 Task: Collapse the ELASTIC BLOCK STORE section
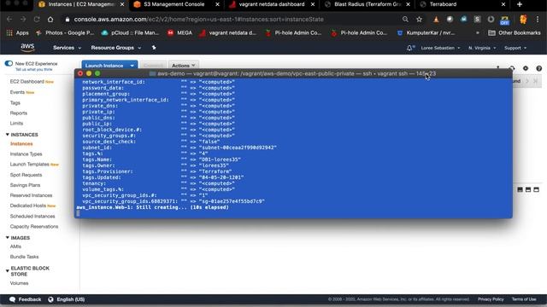click(8, 271)
